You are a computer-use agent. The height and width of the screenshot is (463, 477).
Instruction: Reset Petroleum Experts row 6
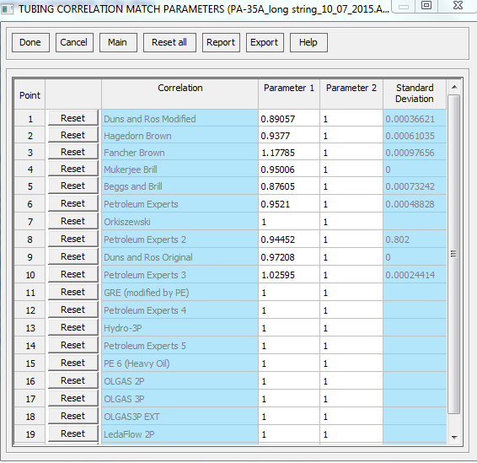(73, 203)
